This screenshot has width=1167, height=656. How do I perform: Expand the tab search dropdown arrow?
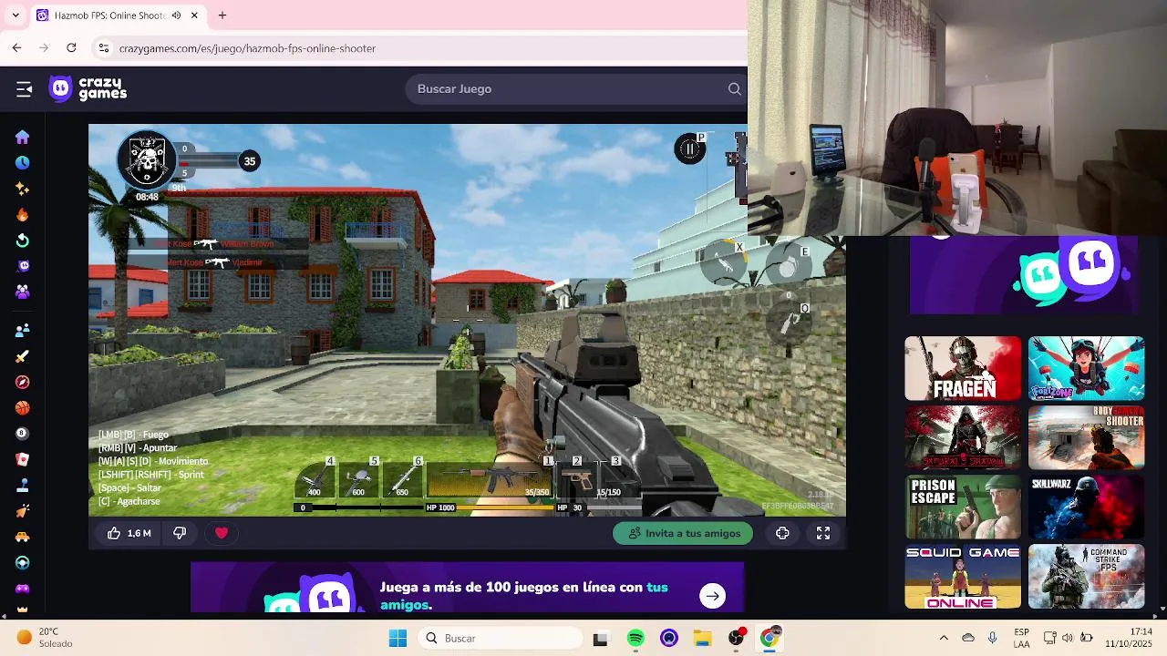(15, 15)
